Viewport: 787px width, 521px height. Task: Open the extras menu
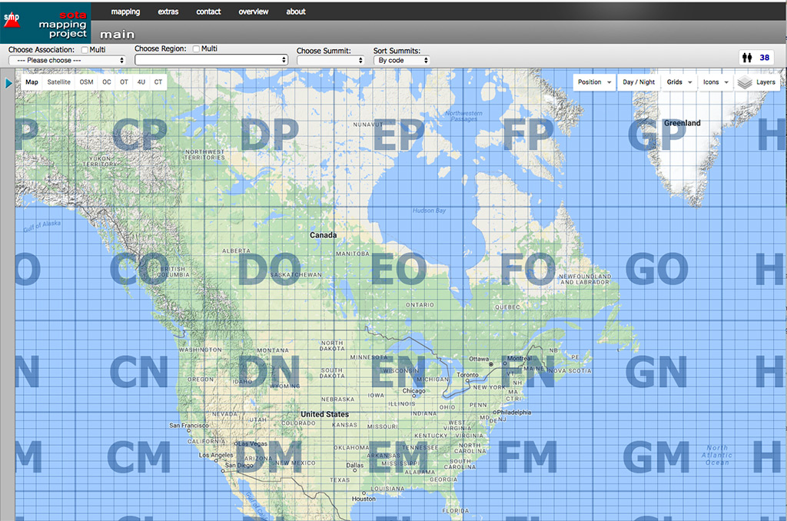tap(168, 12)
